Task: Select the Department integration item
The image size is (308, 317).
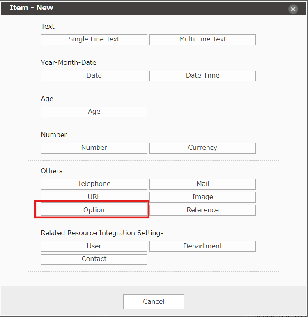Action: pos(202,246)
